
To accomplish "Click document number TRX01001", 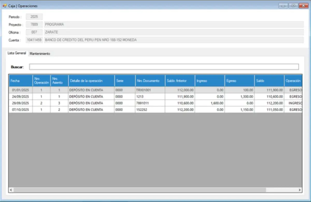I will coord(144,90).
